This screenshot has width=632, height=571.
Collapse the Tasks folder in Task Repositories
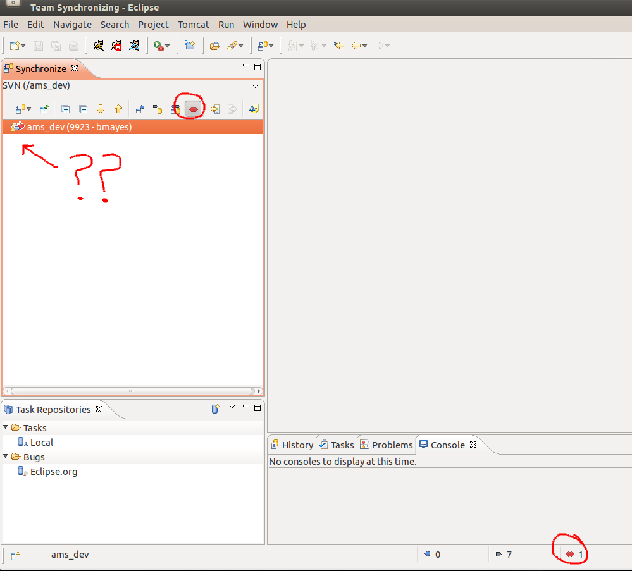[6, 427]
